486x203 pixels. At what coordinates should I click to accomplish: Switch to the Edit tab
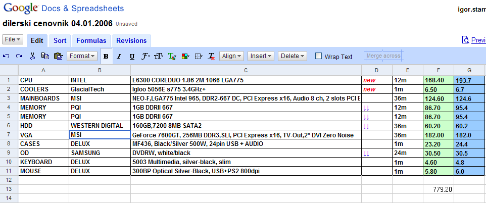[x=37, y=40]
